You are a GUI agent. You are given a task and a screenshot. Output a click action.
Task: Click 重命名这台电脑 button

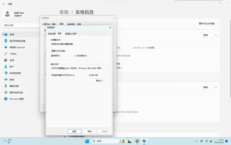(207, 24)
